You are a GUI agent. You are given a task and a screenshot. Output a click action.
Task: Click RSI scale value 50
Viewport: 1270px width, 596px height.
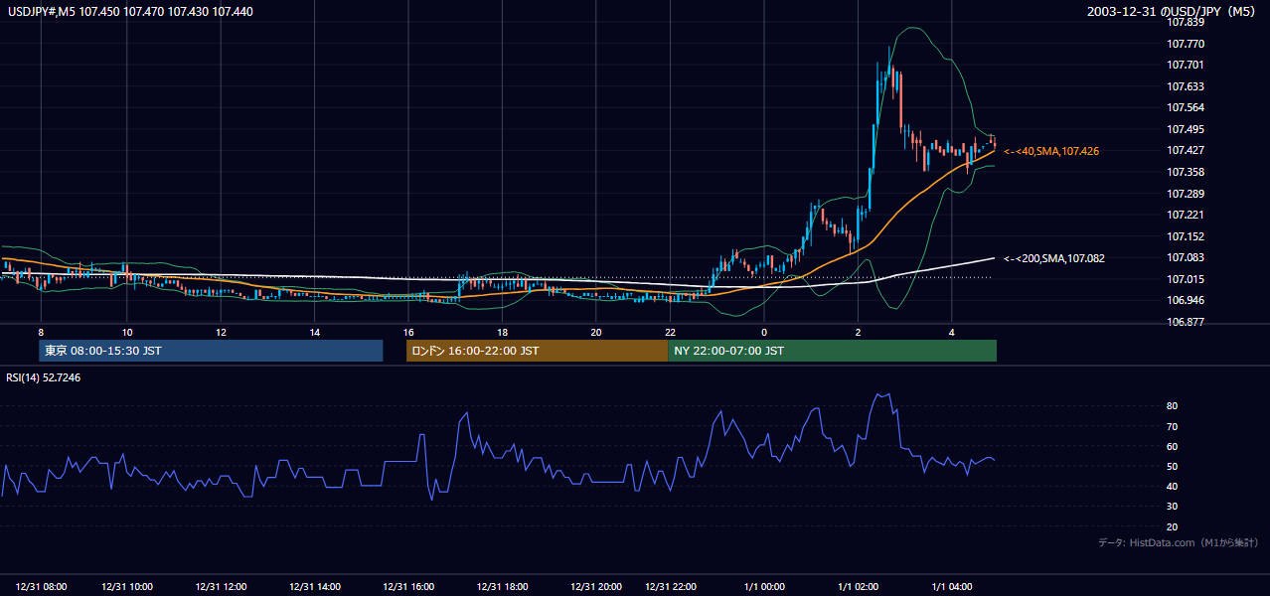(1172, 466)
